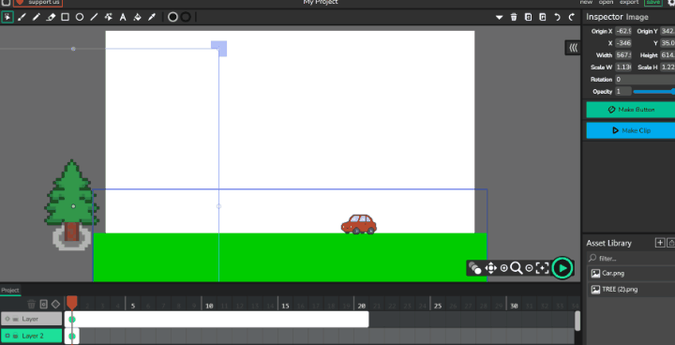Select the Zoom magnifier tool
Viewport: 675px width, 345px height.
(x=517, y=268)
